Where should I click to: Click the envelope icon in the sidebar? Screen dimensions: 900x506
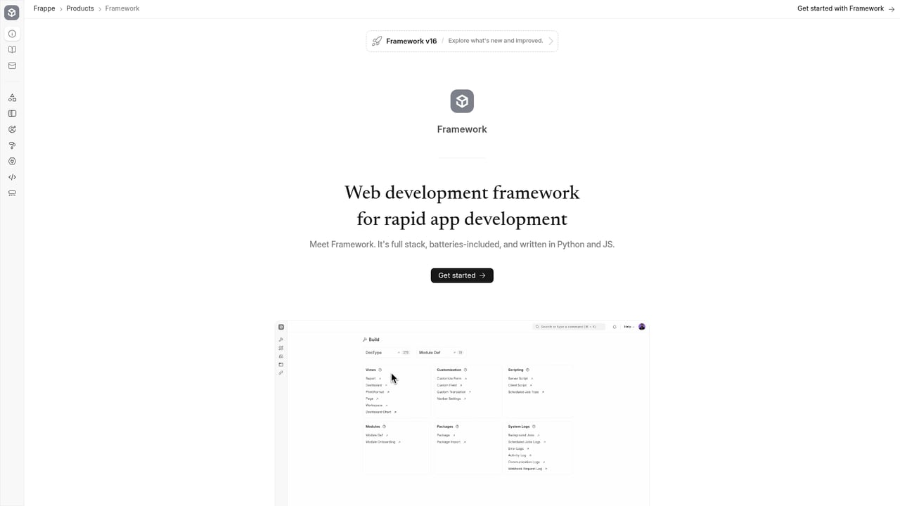12,65
